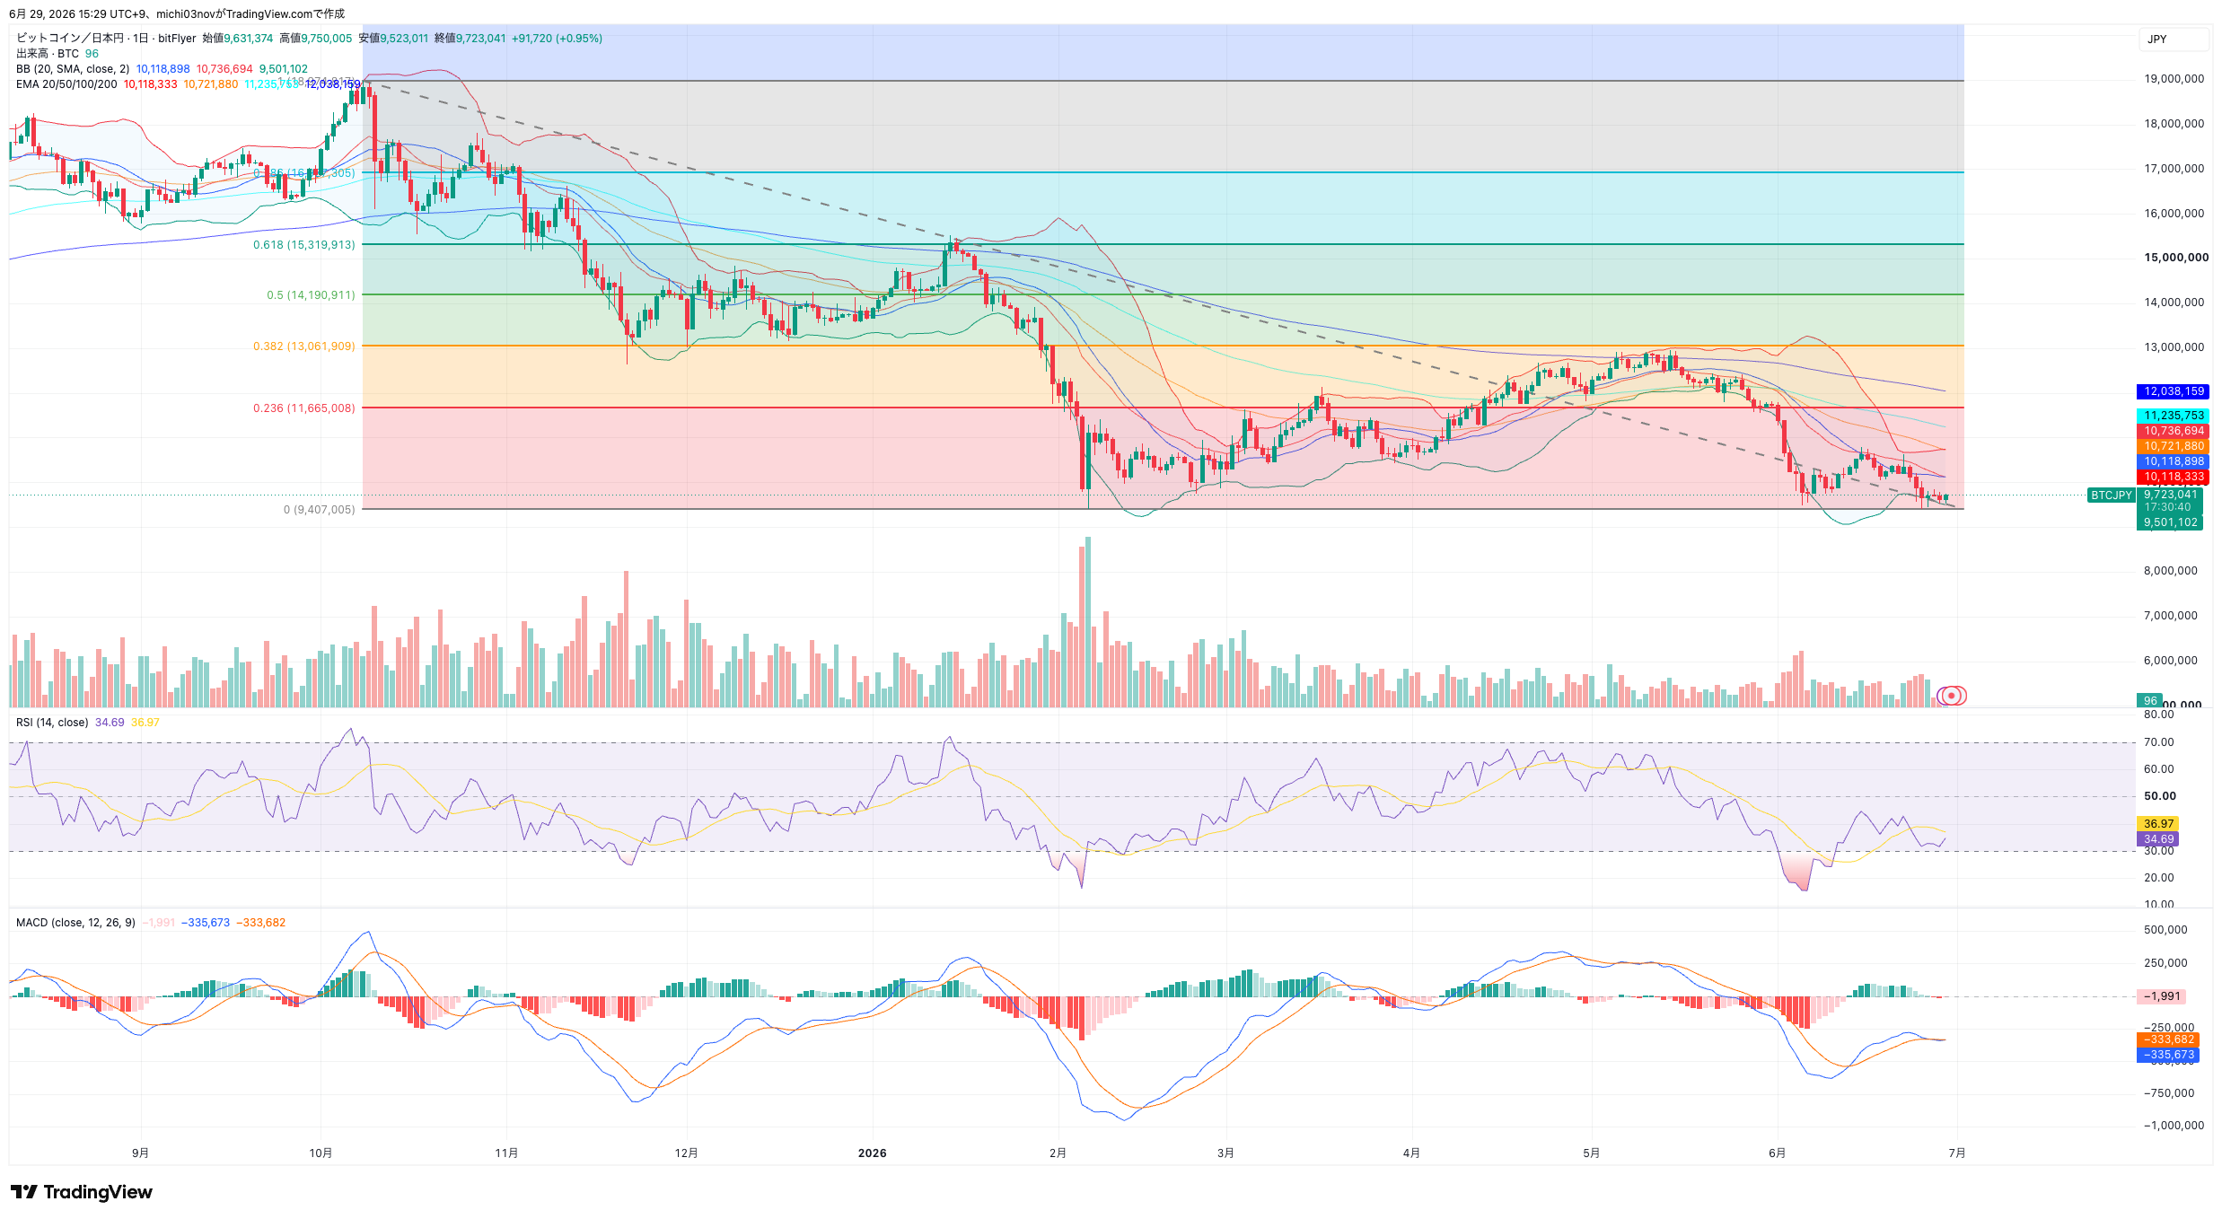Click the −335,673 MACD value tag

click(2168, 1056)
